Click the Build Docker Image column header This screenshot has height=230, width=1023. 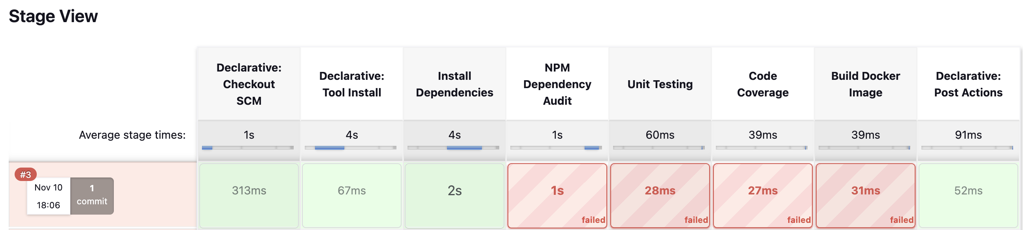point(865,84)
